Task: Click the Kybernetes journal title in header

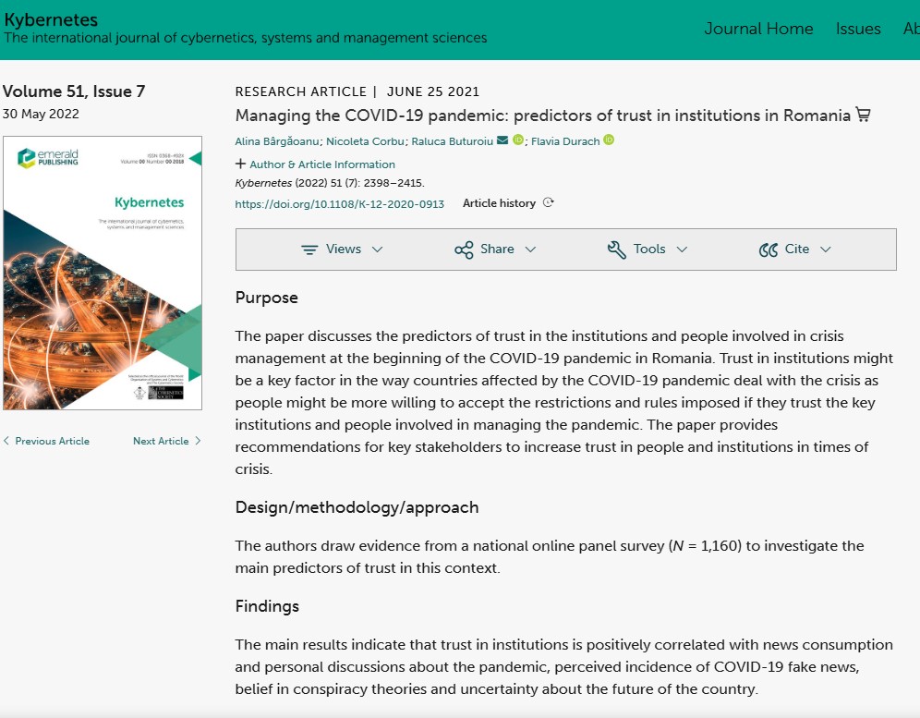Action: click(x=51, y=19)
